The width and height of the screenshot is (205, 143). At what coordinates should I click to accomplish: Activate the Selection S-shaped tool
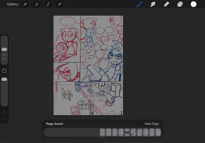coord(48,4)
